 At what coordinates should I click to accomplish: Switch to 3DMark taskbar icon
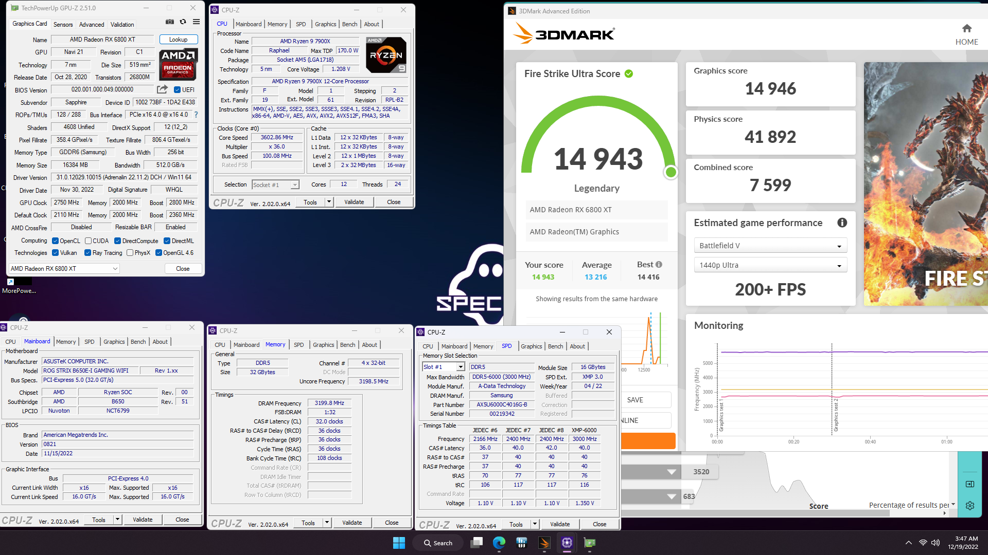[x=544, y=543]
